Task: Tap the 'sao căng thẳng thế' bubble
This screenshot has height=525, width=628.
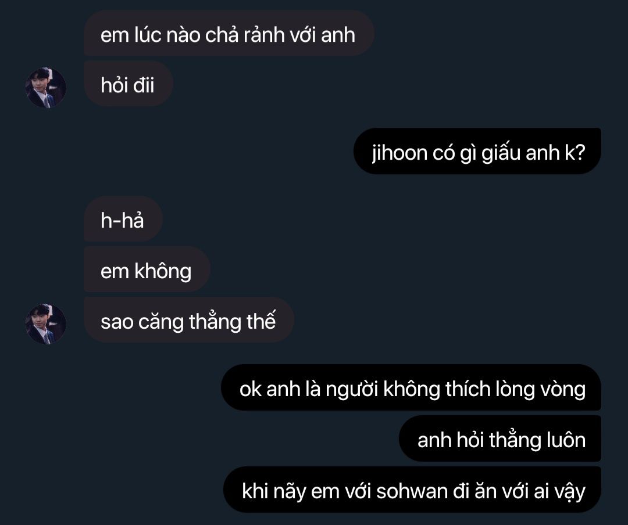Action: [189, 320]
